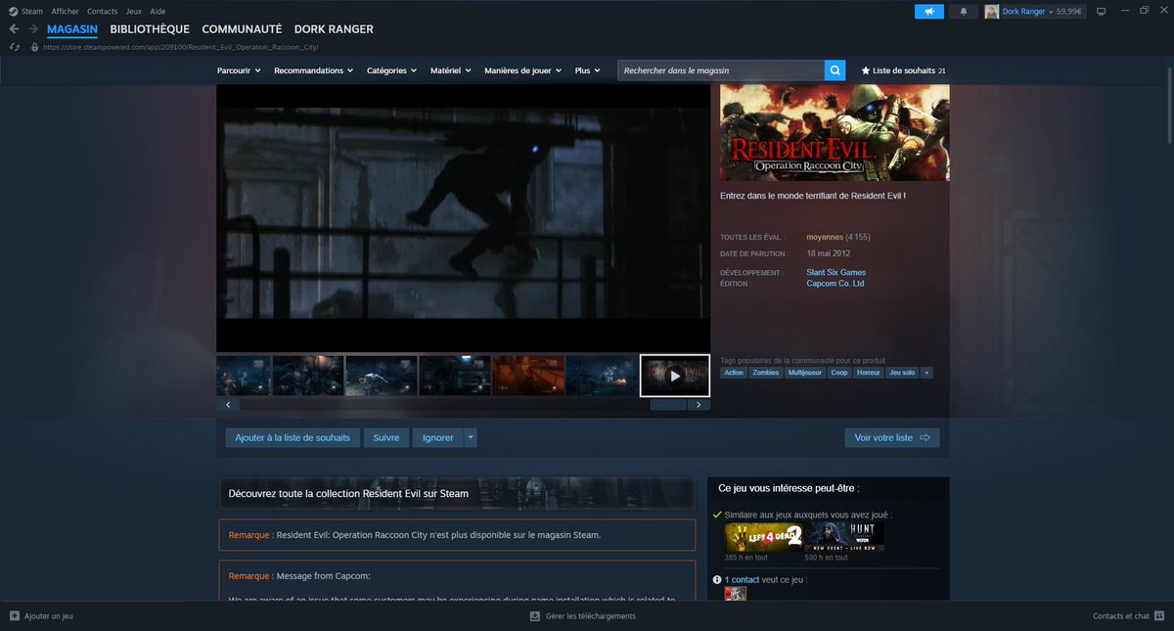
Task: Click the Multijoueur tag
Action: tap(805, 373)
